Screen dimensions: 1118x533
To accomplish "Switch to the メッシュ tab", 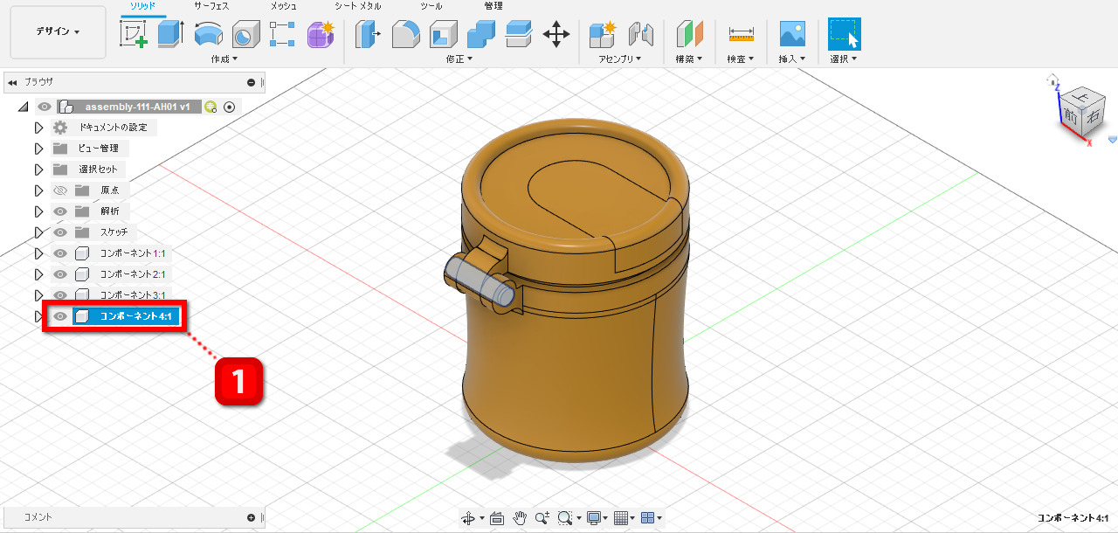I will [284, 6].
